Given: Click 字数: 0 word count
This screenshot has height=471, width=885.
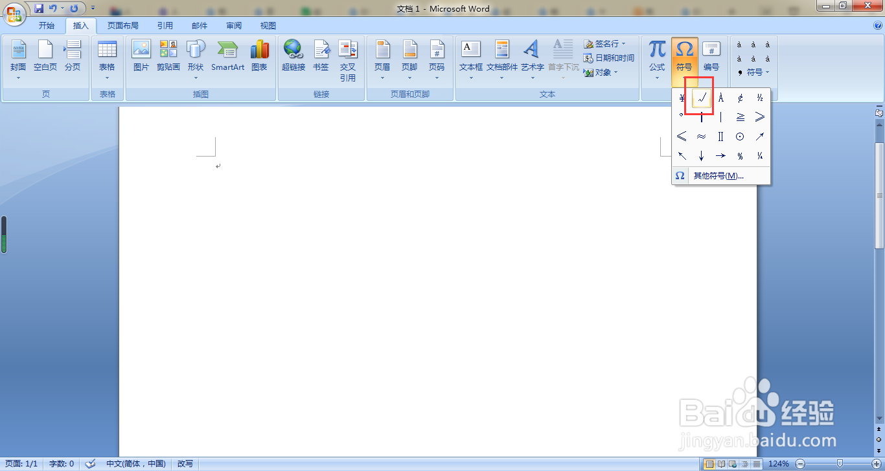Looking at the screenshot, I should pos(62,464).
